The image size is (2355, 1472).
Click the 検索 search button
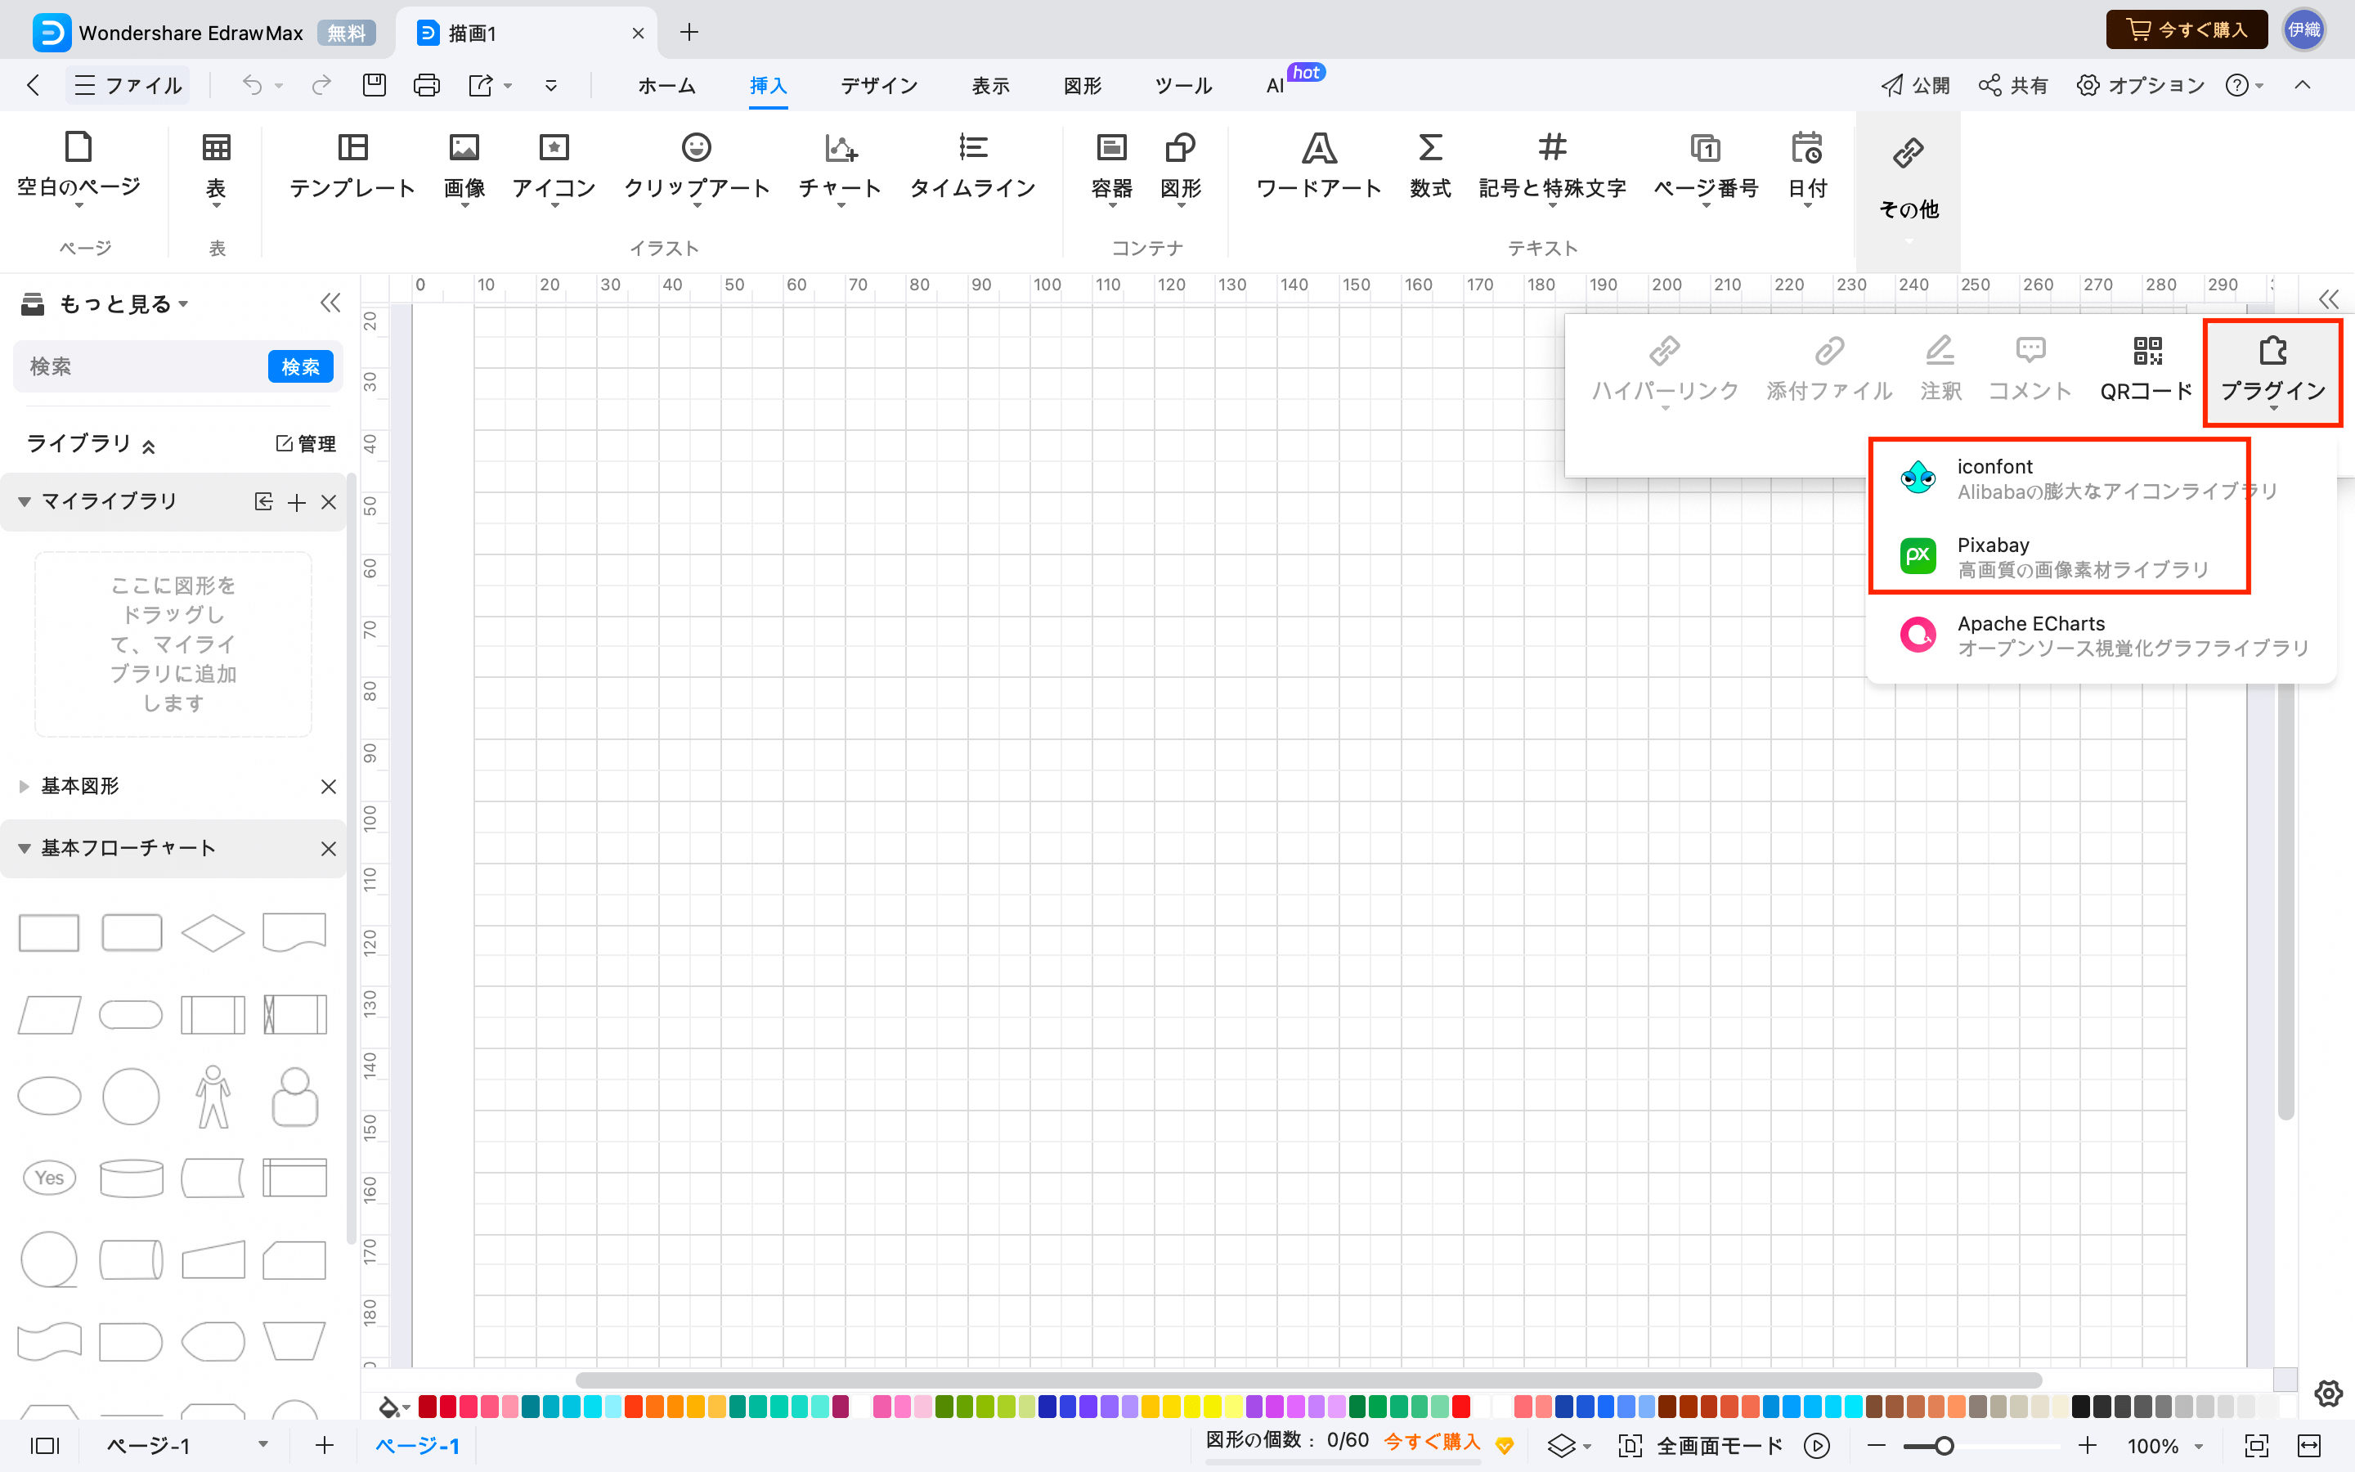pos(301,367)
